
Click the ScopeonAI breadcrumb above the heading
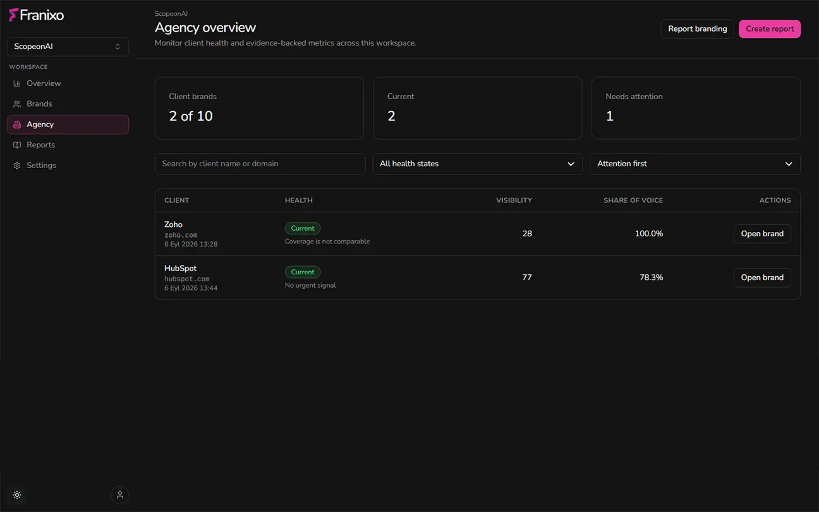coord(171,13)
